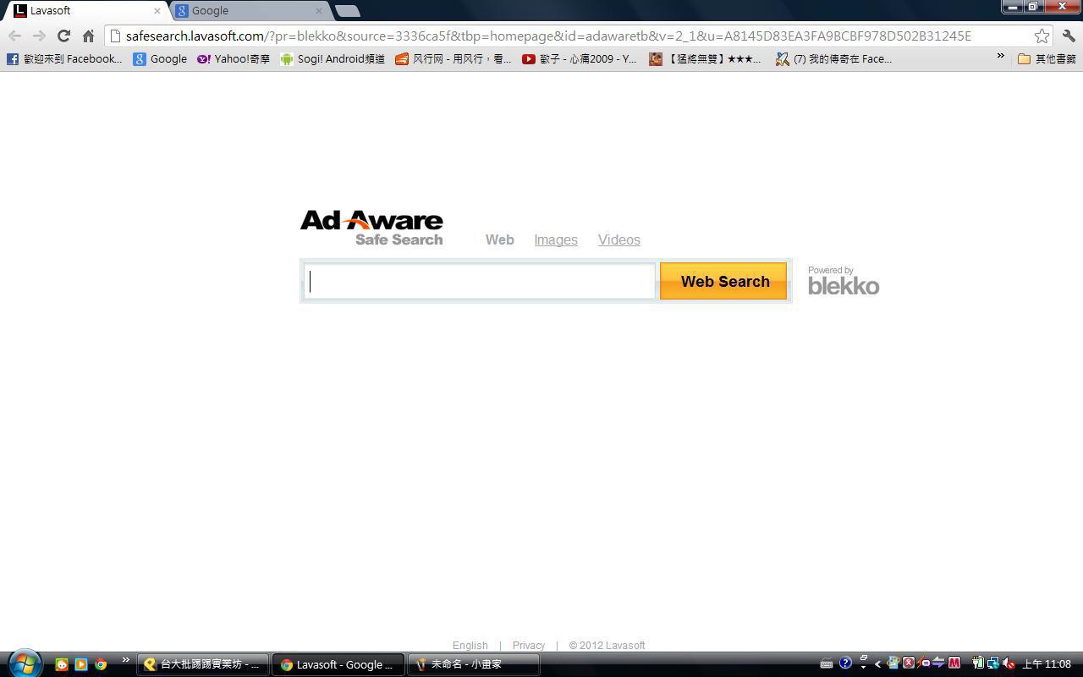Screen dimensions: 1083x677
Task: Switch to Lavasoft - Google taskbar window
Action: [x=338, y=664]
